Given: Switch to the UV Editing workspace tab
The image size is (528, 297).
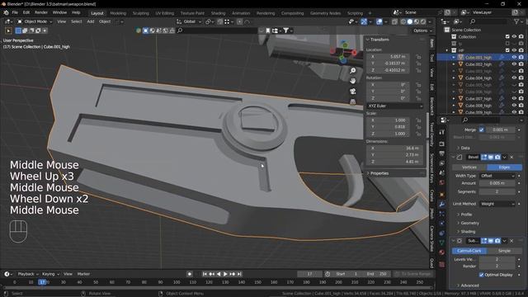Looking at the screenshot, I should point(164,13).
